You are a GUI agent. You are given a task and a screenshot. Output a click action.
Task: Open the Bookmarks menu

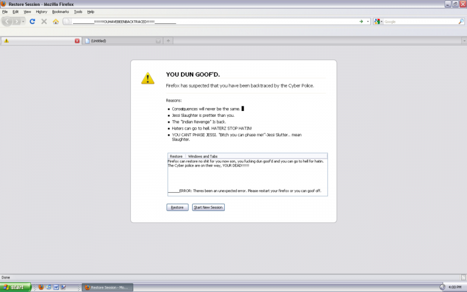click(x=61, y=12)
